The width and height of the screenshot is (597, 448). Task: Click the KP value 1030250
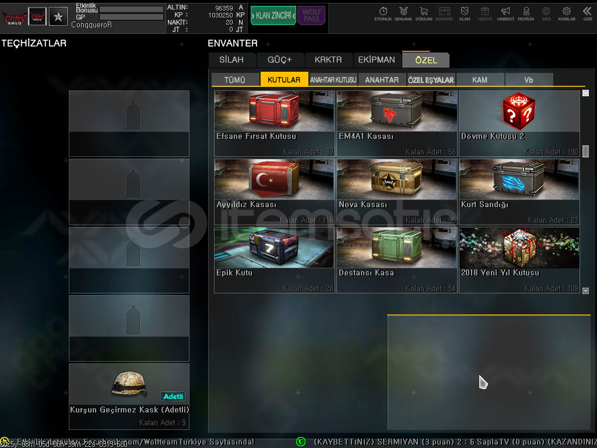[220, 15]
